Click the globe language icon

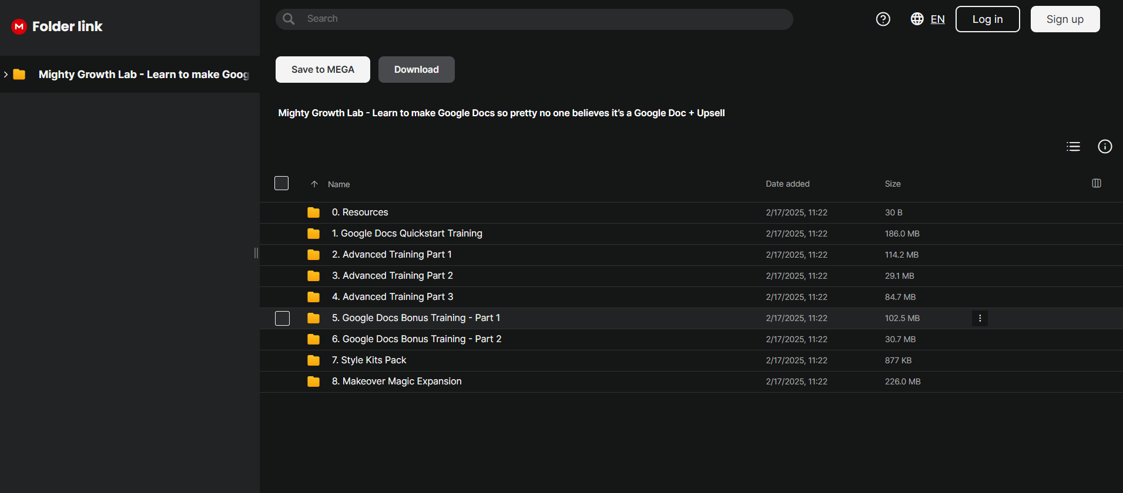pos(917,19)
